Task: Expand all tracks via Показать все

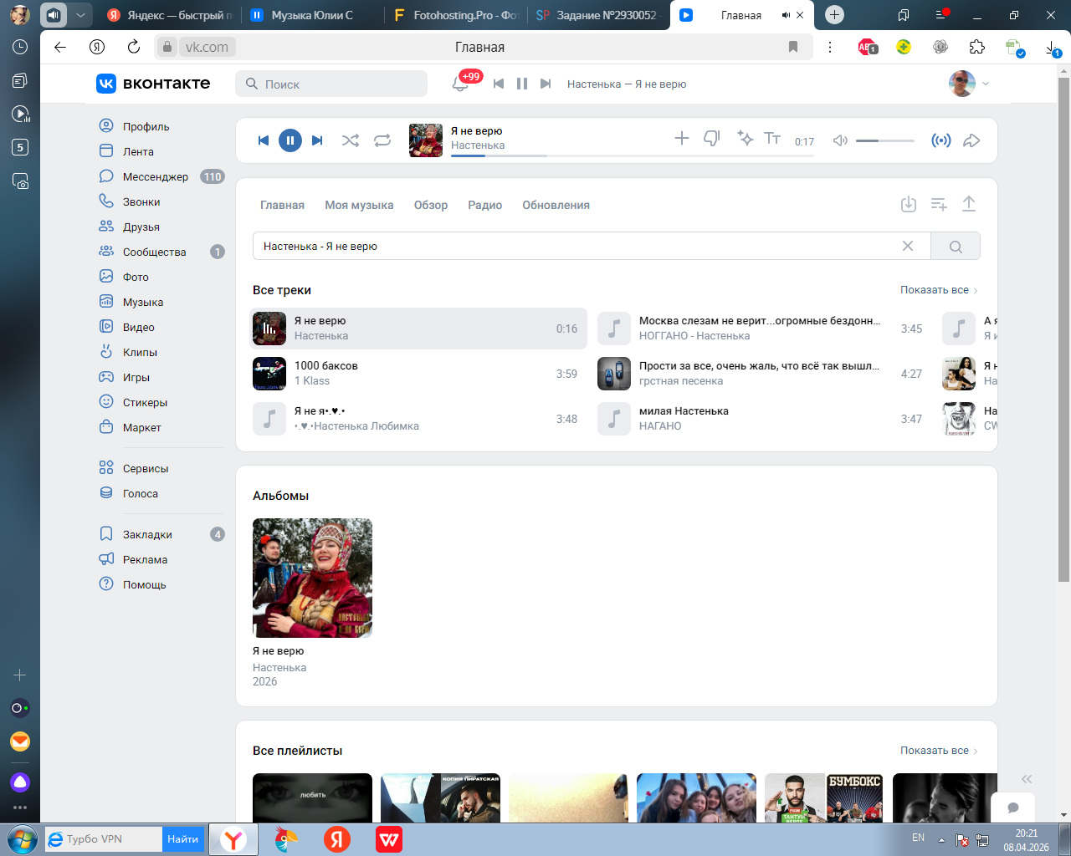Action: (x=938, y=290)
